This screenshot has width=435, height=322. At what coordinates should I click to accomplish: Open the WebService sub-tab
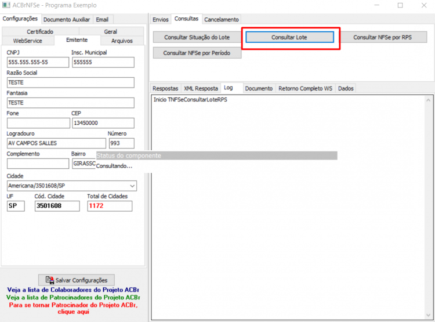[x=28, y=41]
